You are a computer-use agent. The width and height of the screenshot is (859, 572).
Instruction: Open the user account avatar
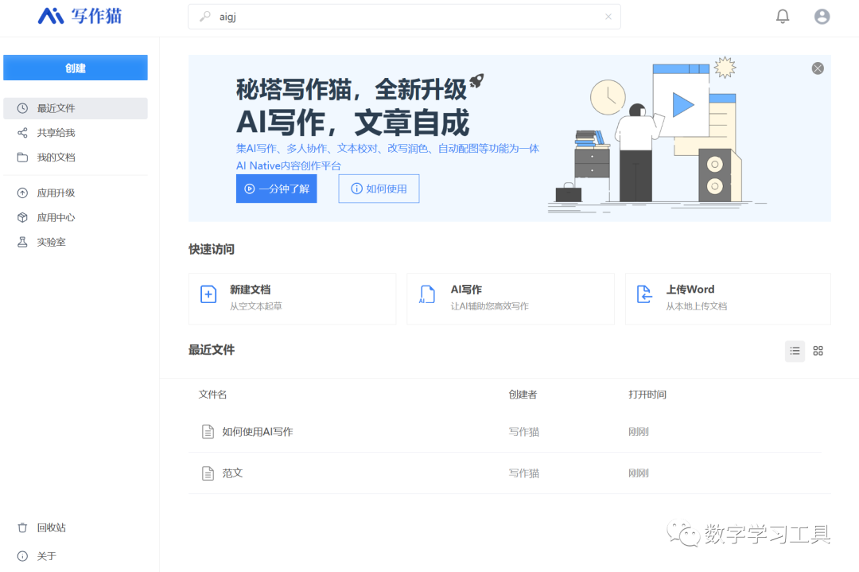822,17
